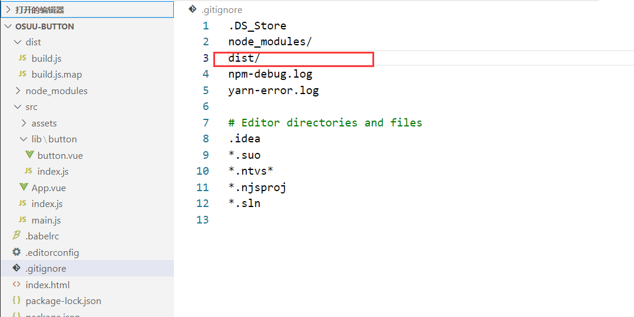
Task: Click the Vue icon next to App.vue
Action: 24,188
